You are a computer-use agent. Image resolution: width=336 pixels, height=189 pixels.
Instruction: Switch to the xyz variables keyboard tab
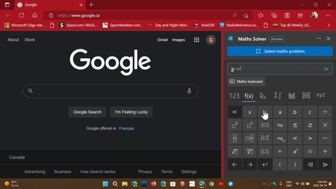coord(321,95)
